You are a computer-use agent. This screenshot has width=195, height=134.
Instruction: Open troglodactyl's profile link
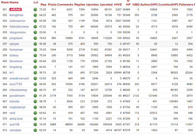point(17,107)
